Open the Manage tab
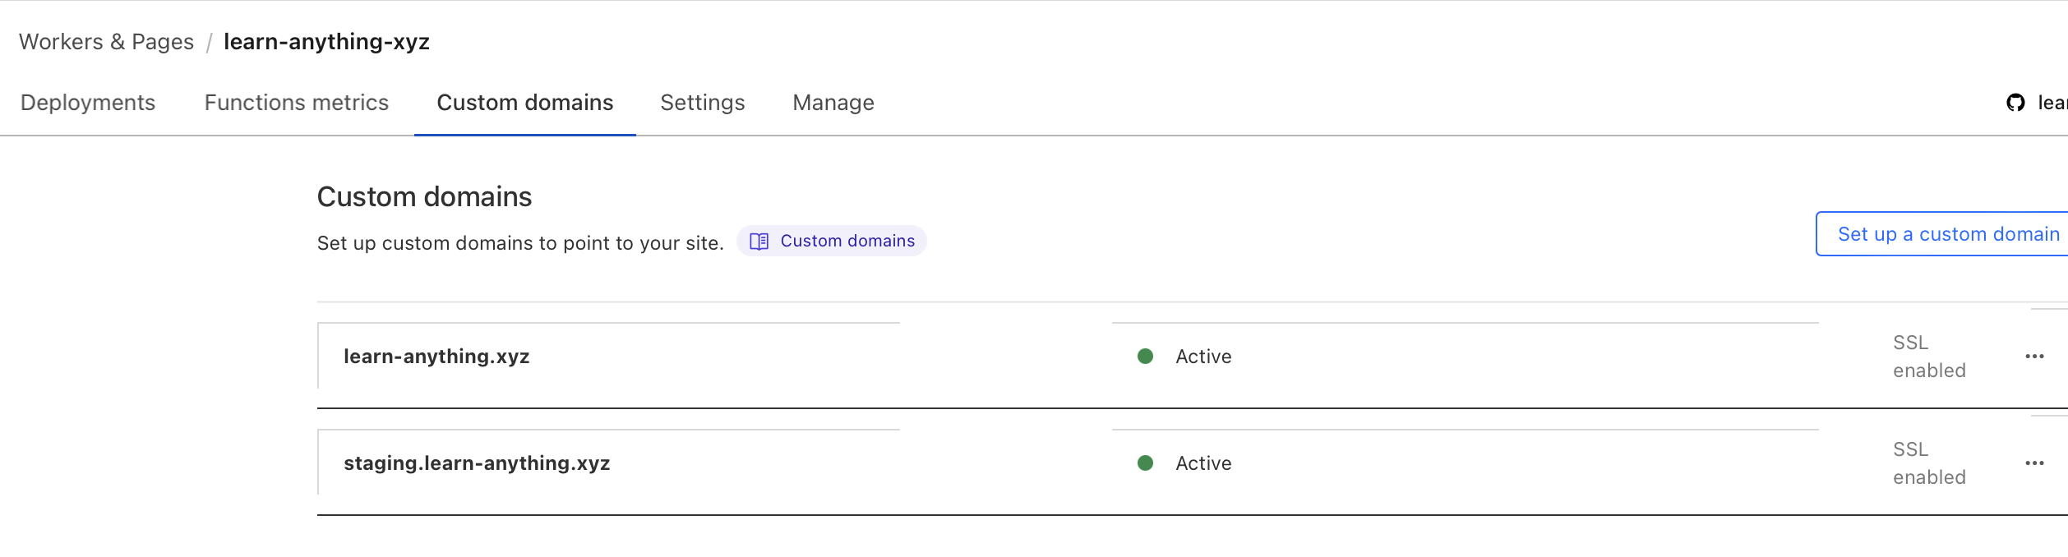 click(x=833, y=103)
